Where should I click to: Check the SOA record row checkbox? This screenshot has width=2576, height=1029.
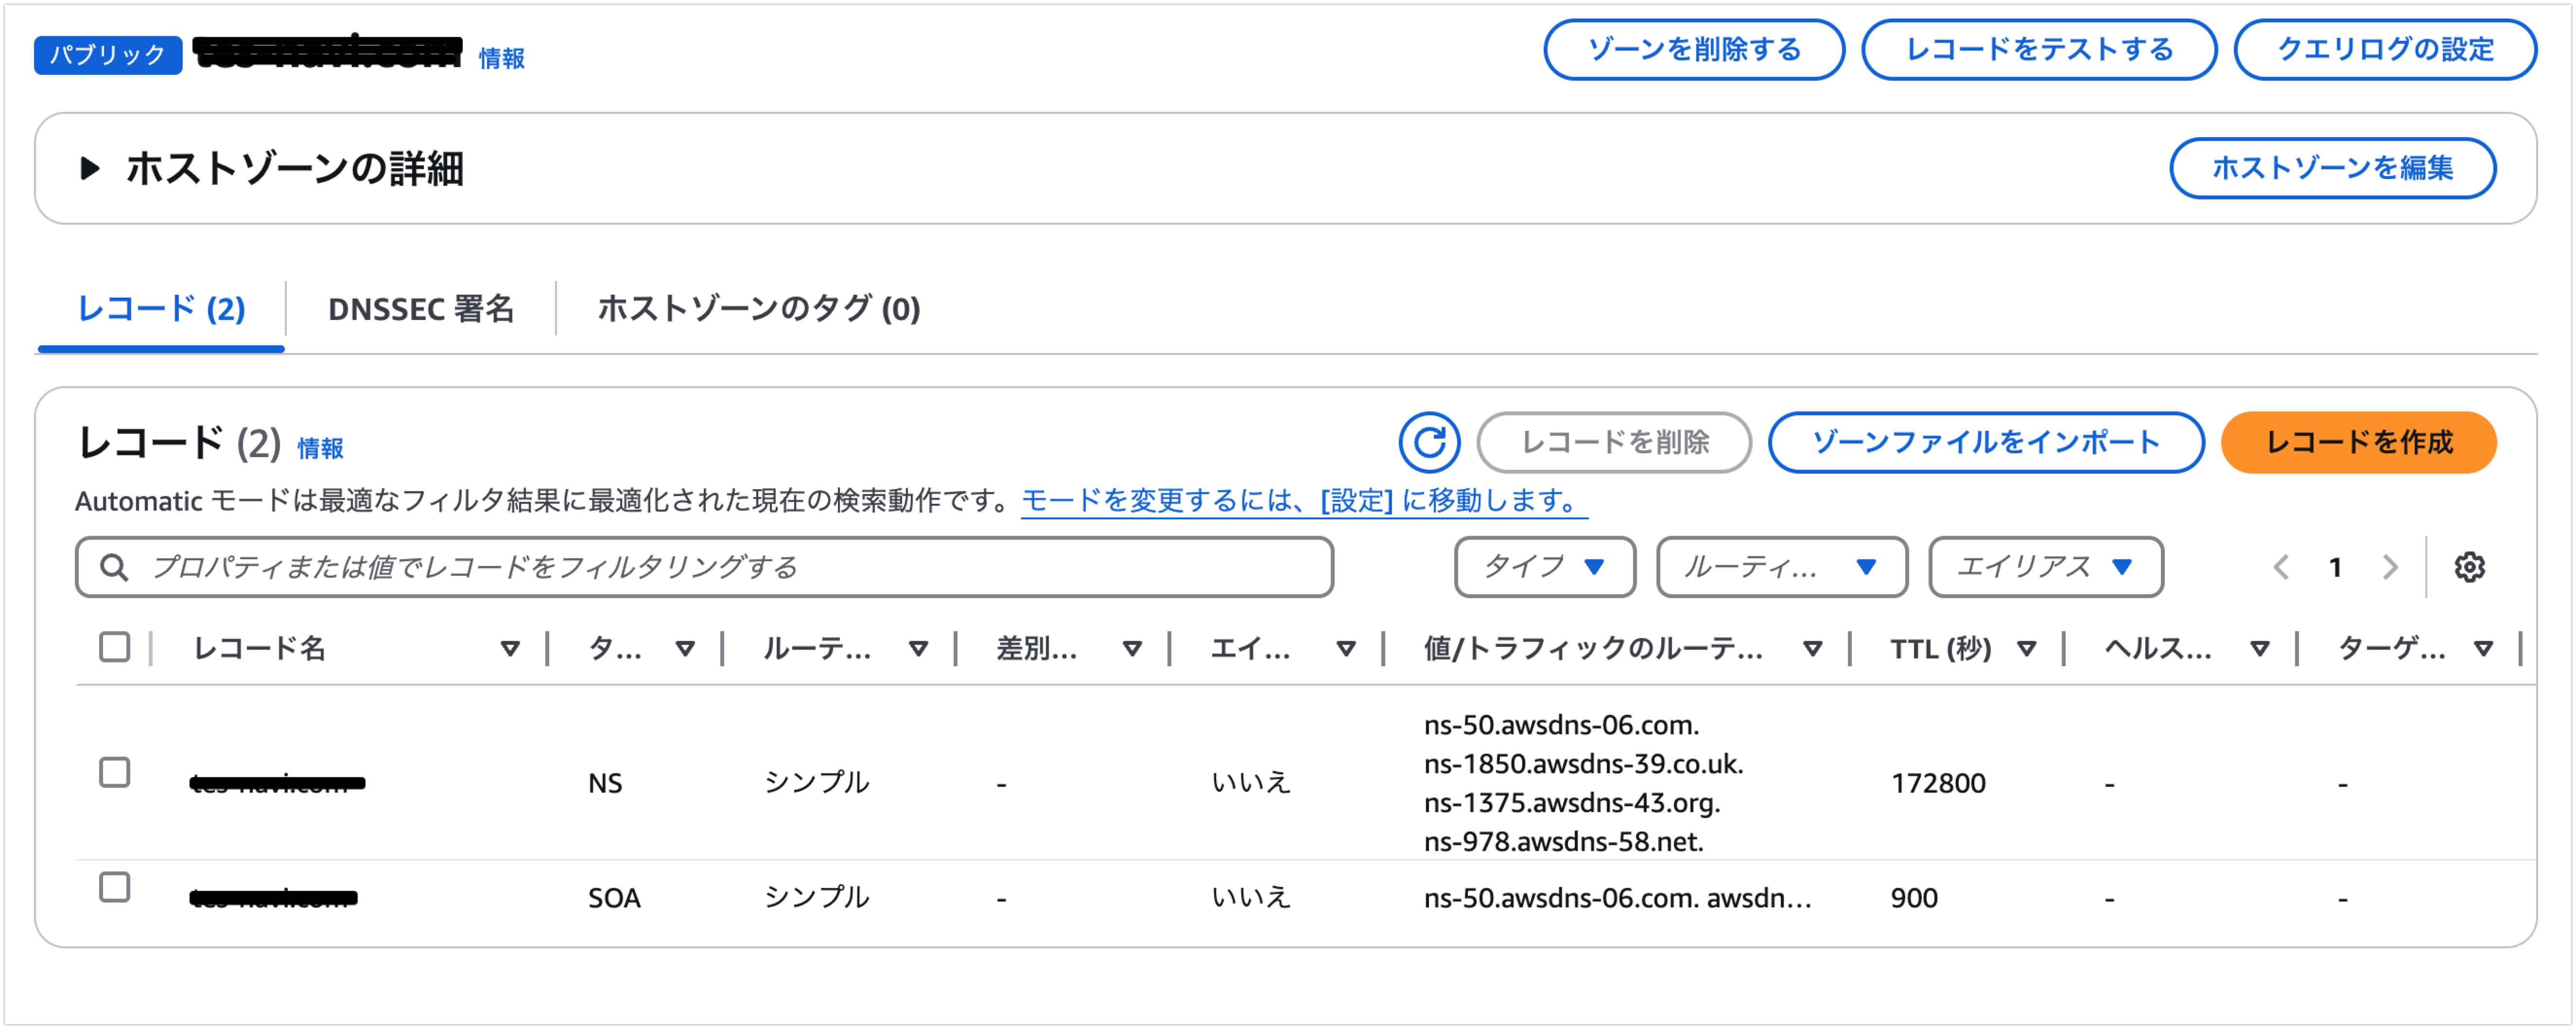[x=115, y=887]
